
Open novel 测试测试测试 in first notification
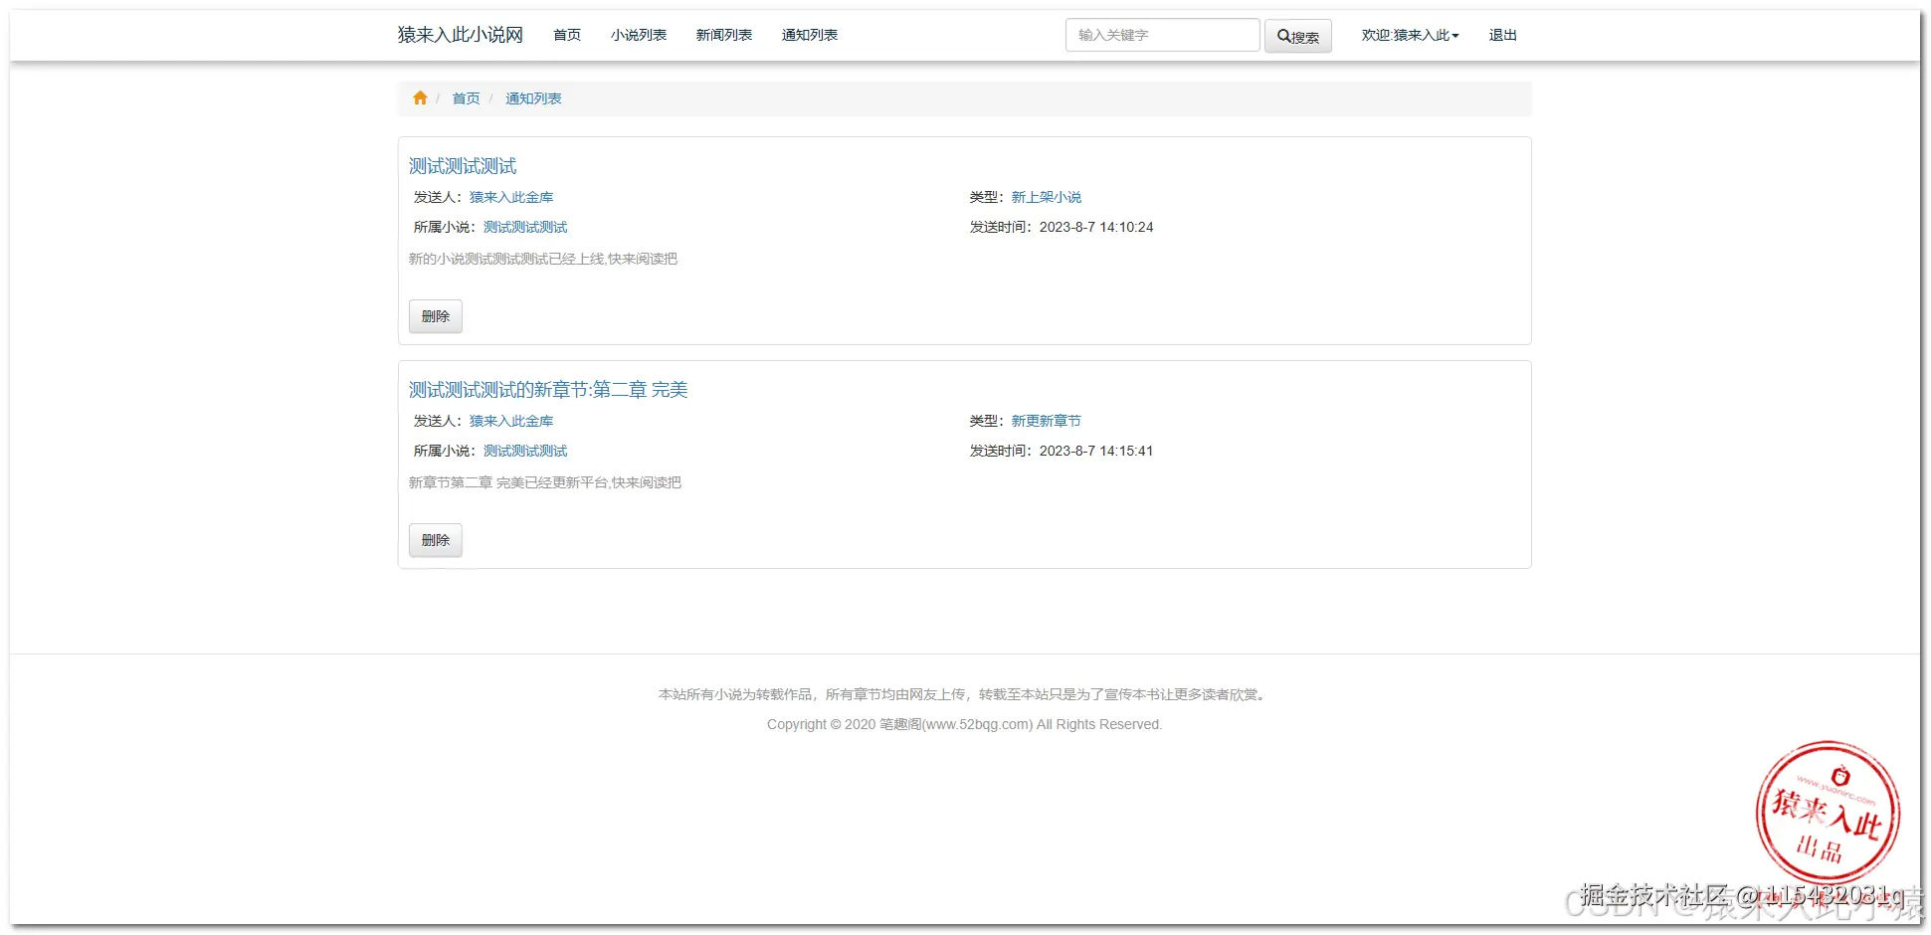[525, 227]
